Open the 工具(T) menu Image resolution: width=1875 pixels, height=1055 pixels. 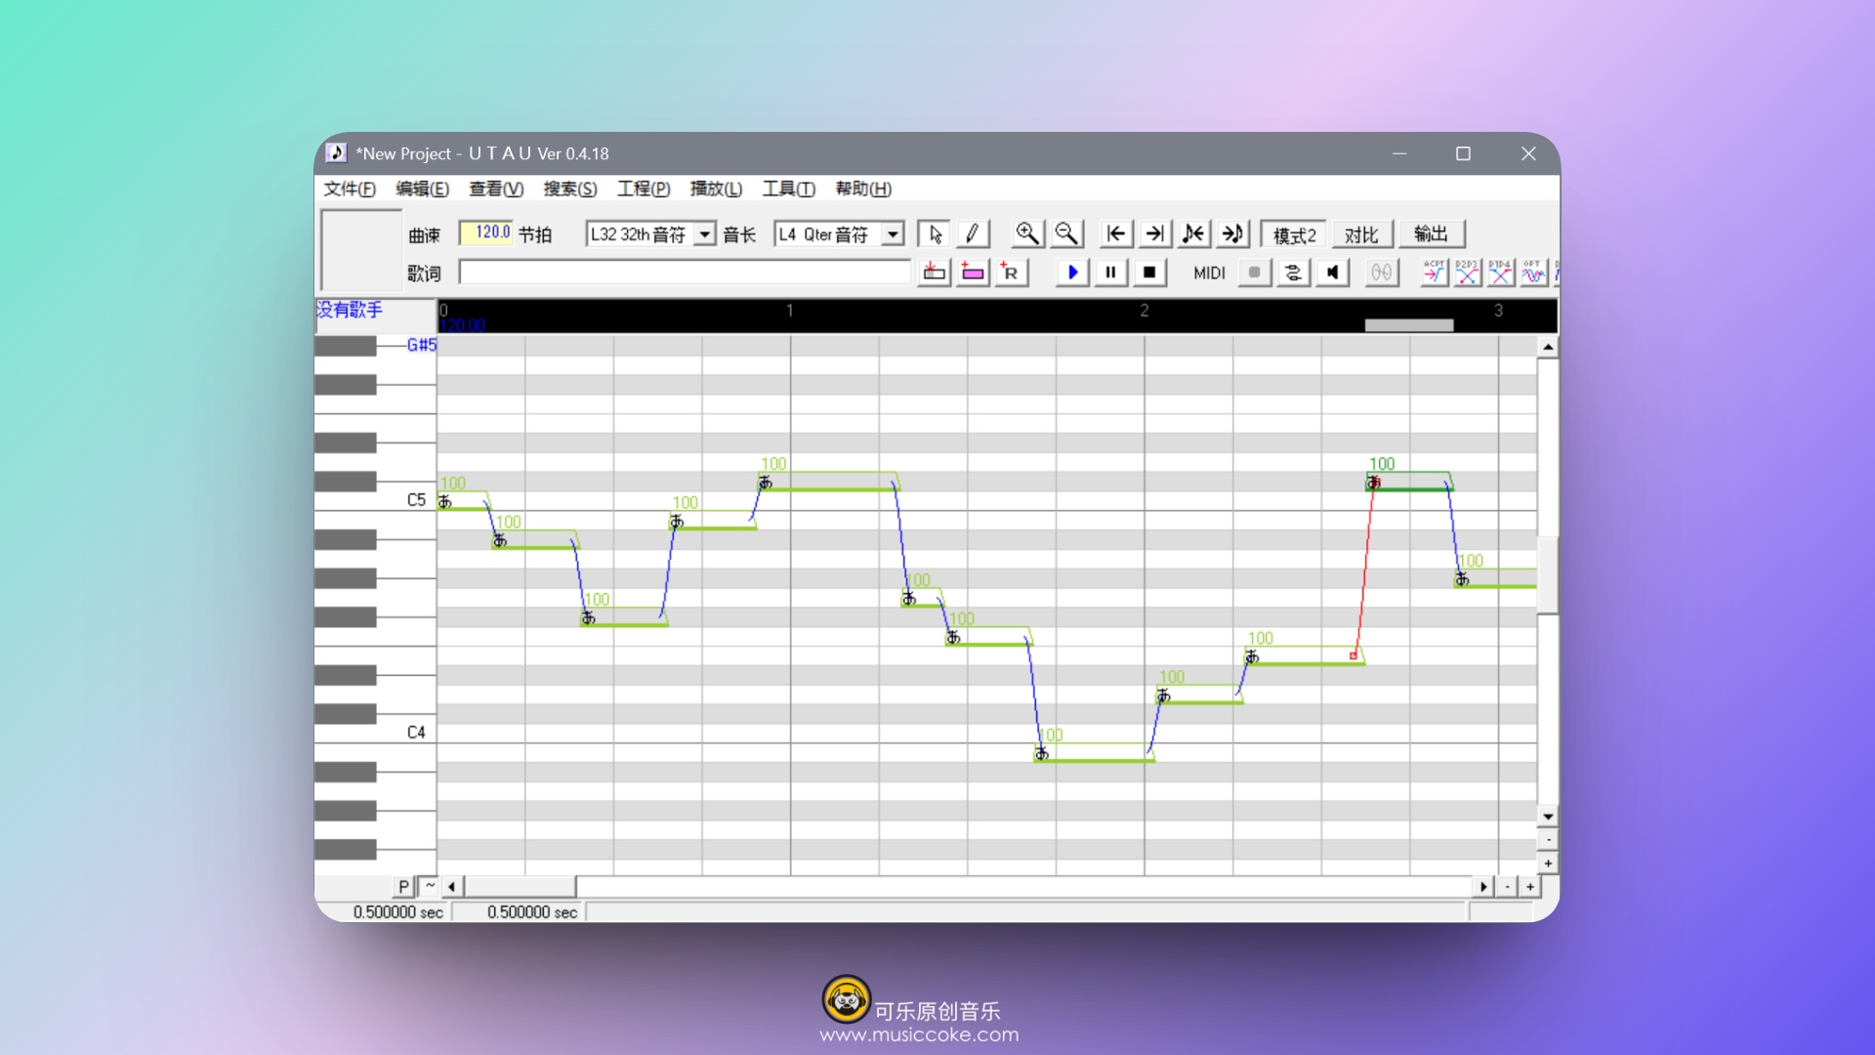point(788,189)
